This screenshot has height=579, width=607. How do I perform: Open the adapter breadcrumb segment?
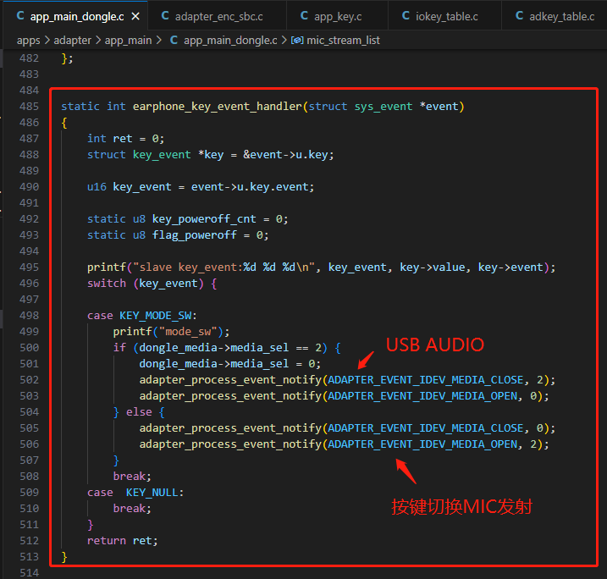tap(73, 41)
